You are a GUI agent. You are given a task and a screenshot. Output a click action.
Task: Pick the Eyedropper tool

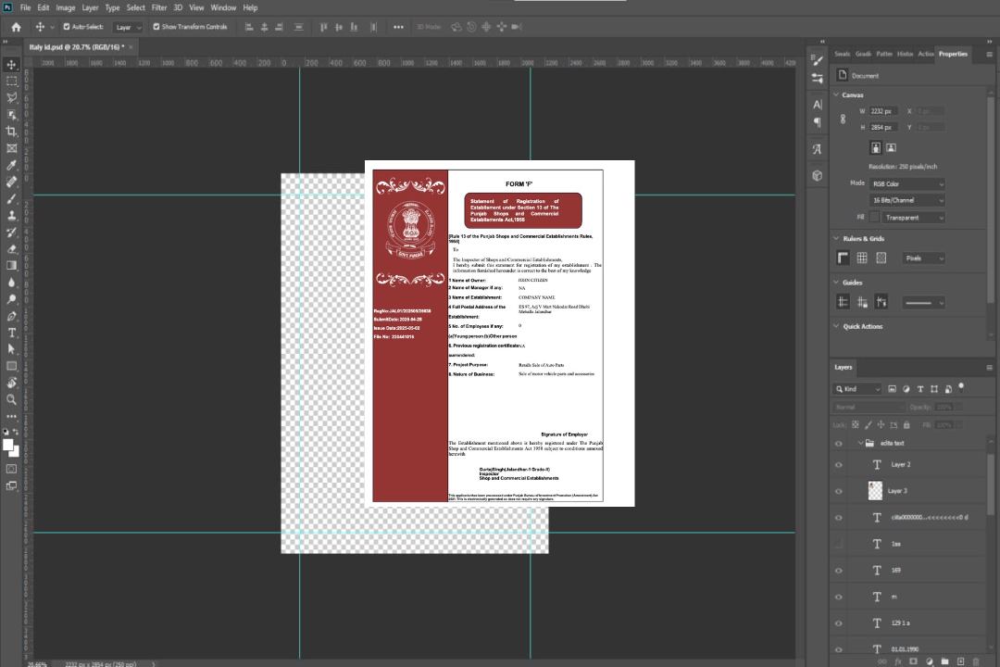11,165
